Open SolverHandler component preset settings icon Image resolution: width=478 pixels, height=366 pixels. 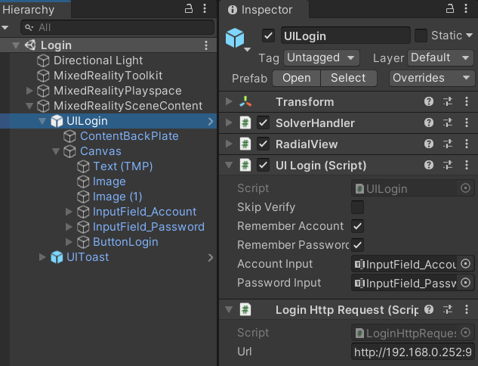point(448,123)
